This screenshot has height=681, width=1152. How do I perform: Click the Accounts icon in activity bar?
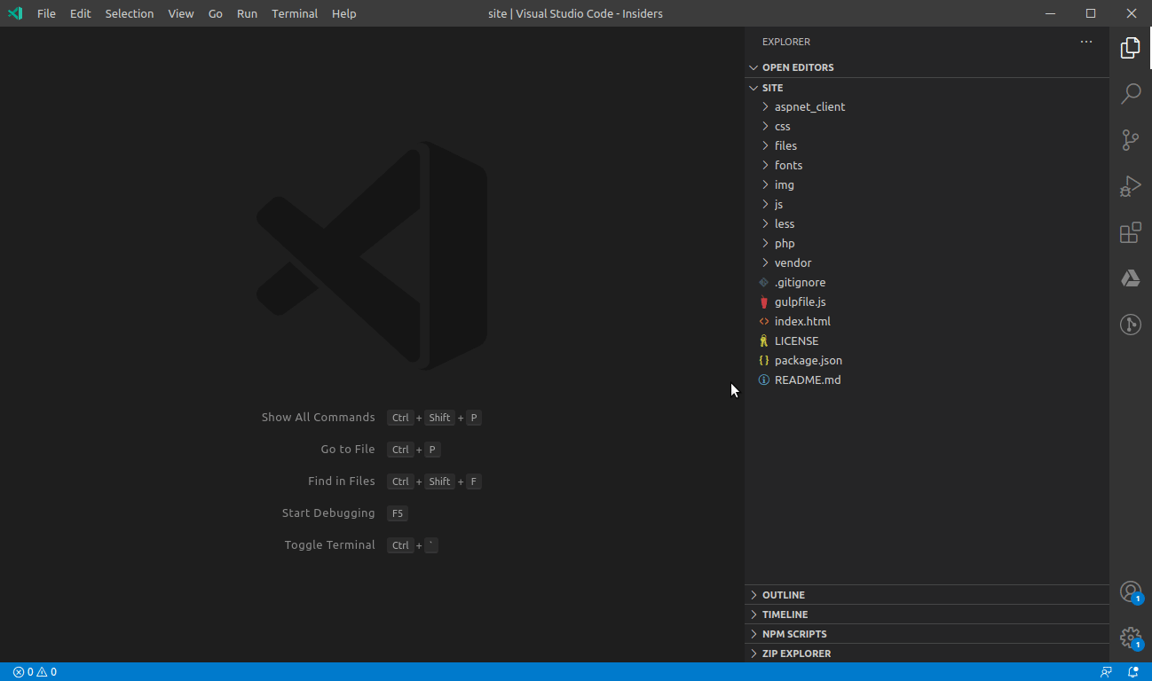[x=1130, y=591]
